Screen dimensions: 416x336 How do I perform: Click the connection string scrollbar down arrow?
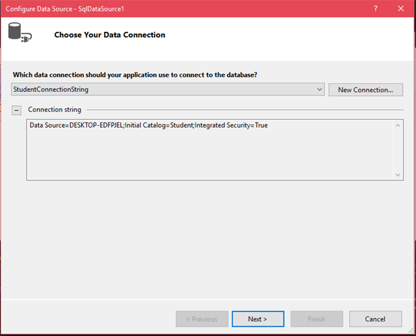pos(398,174)
